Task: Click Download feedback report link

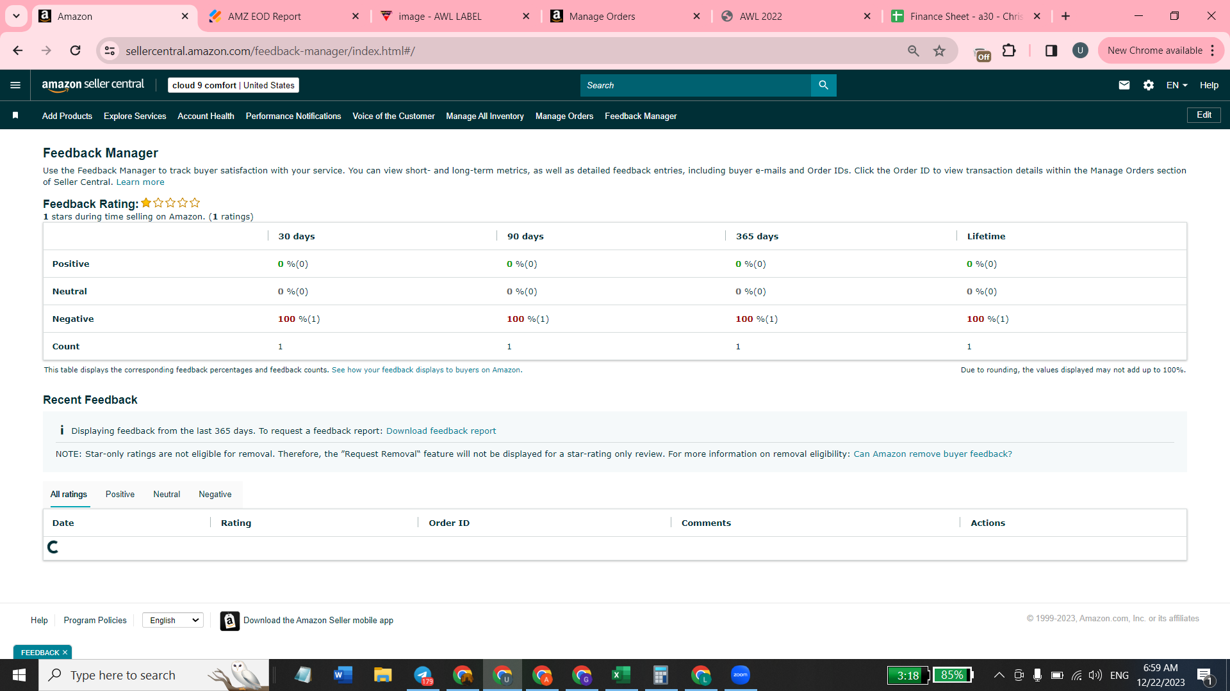Action: click(441, 431)
